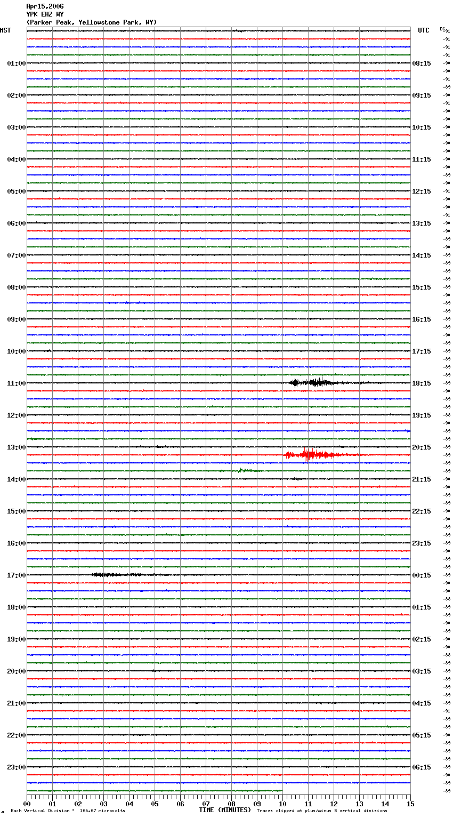
Task: Click the Traces clipped at plus/minus 5 note
Action: (322, 811)
